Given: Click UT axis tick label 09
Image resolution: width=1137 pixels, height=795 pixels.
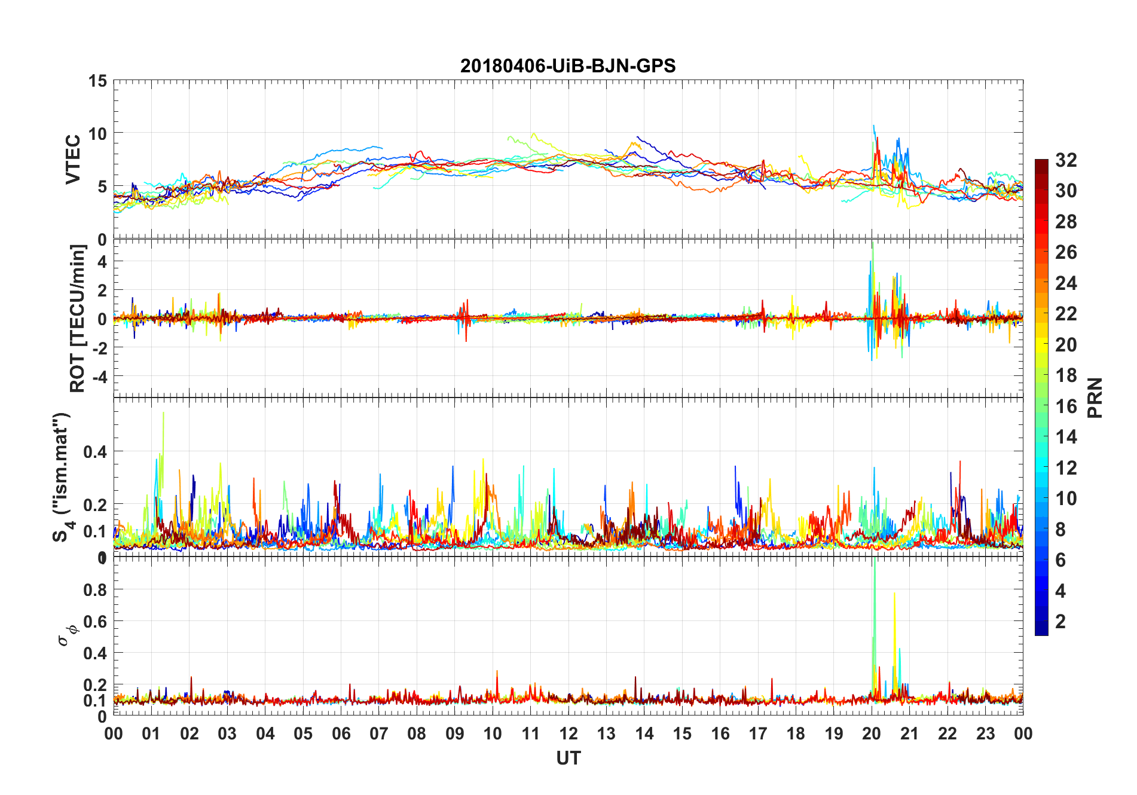Looking at the screenshot, I should point(455,733).
